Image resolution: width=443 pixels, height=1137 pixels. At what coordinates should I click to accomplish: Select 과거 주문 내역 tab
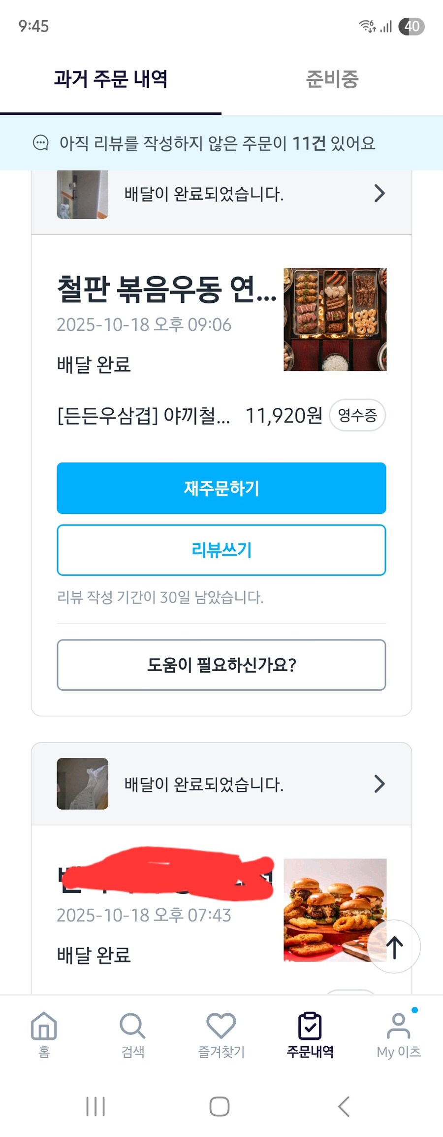pos(111,79)
